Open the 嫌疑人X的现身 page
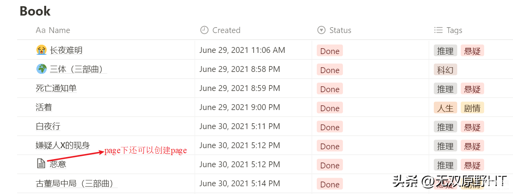Screen dimensions: 513x194 (x=63, y=145)
